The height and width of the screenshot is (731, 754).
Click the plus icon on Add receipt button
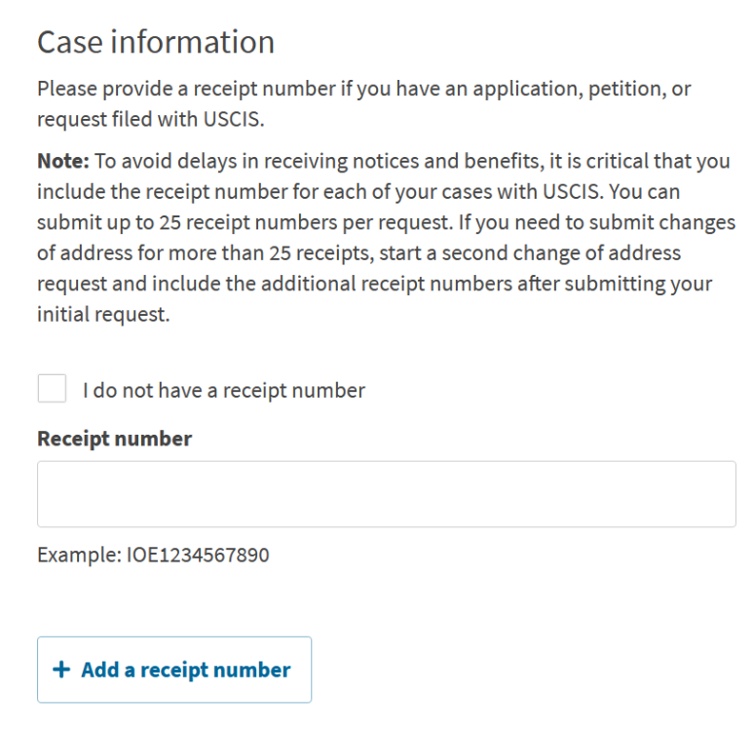pos(61,670)
